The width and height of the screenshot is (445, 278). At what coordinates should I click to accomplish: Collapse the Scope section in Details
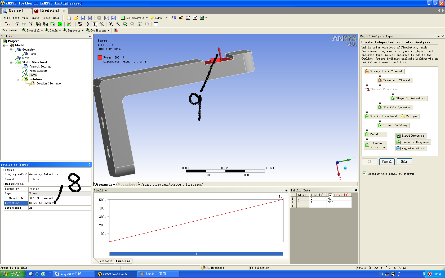[2, 170]
